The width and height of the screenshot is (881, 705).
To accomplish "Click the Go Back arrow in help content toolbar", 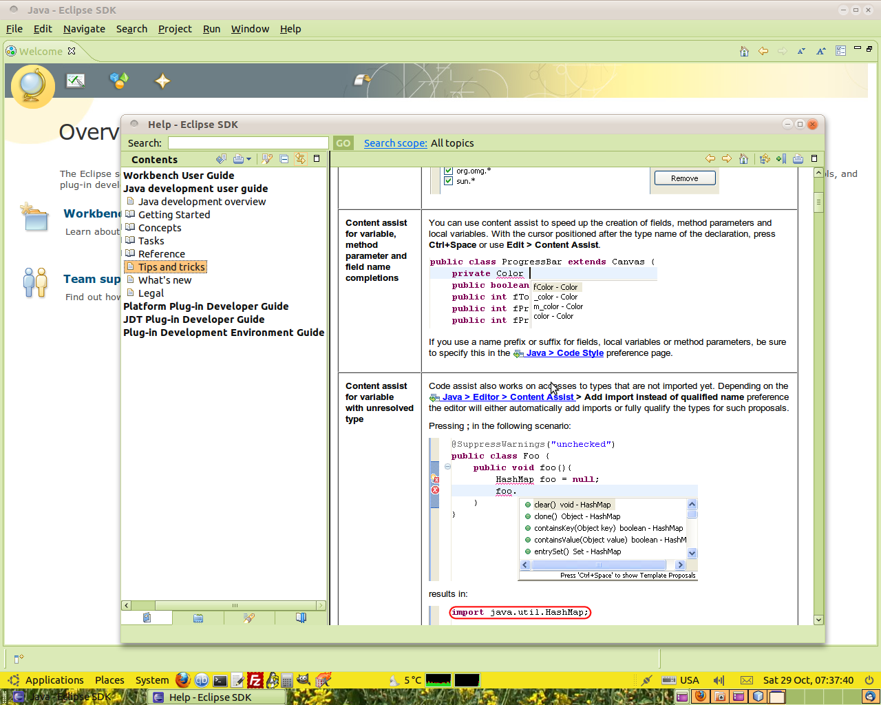I will (710, 159).
